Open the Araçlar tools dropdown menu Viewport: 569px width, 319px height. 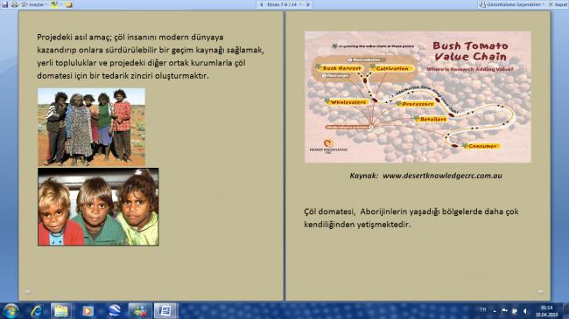(34, 4)
